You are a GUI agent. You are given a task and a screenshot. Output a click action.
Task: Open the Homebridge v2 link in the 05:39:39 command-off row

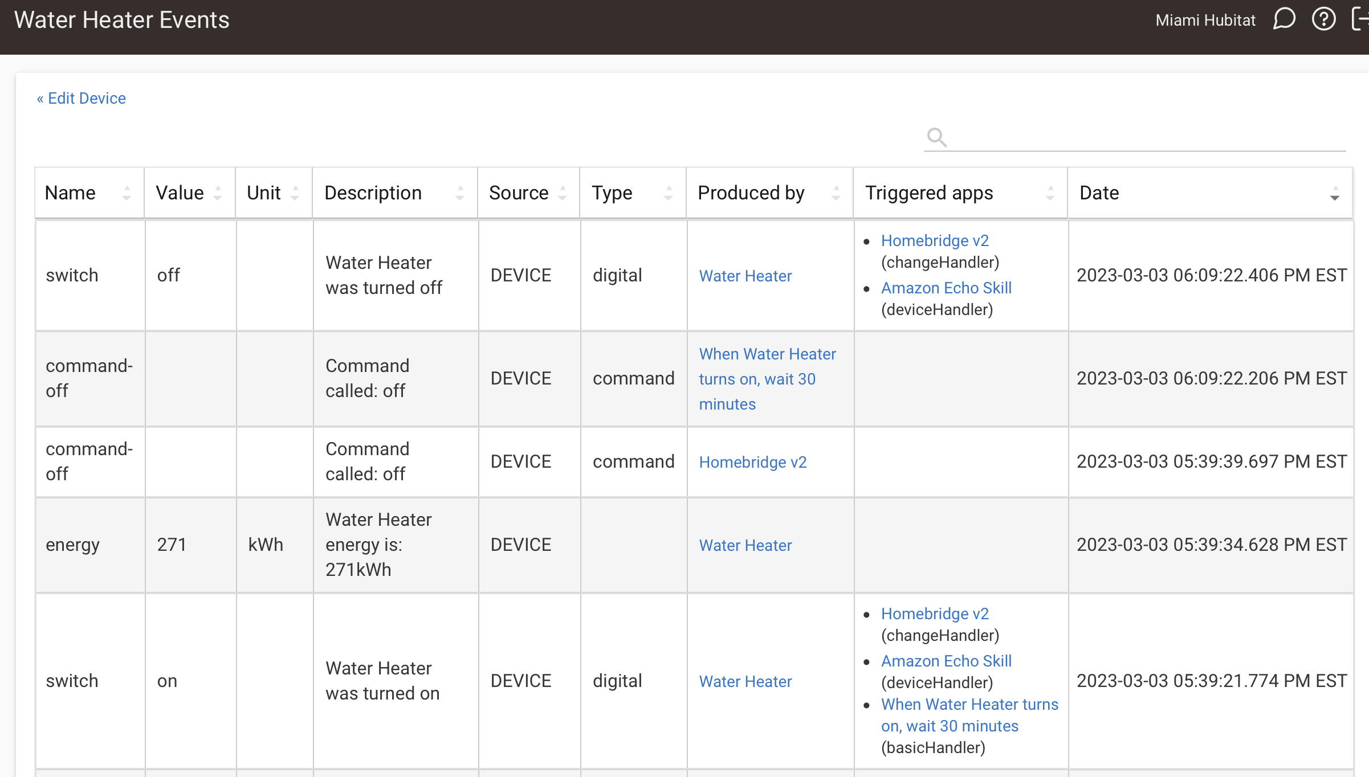pos(752,463)
